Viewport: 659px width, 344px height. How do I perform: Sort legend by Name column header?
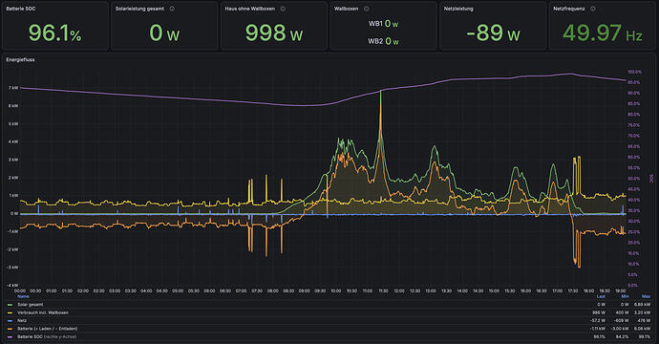[23, 296]
